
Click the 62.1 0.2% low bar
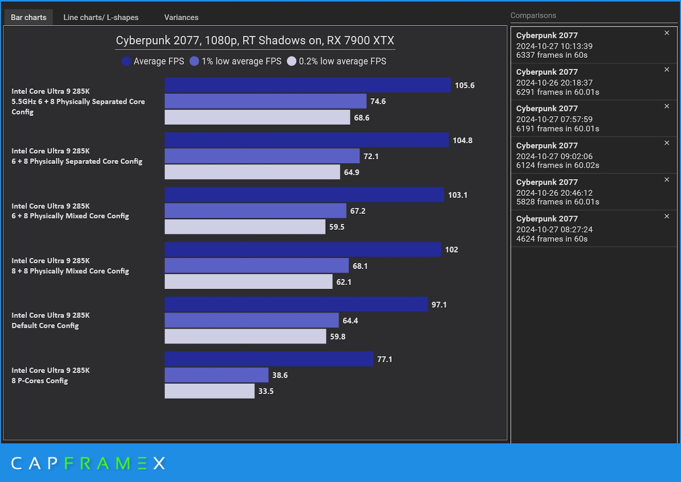(x=248, y=281)
